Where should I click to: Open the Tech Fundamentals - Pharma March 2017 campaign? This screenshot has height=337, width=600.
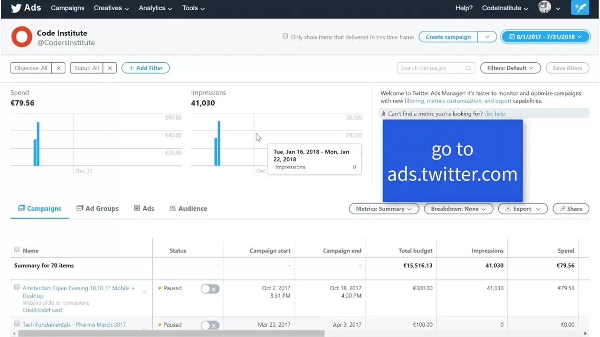[74, 325]
